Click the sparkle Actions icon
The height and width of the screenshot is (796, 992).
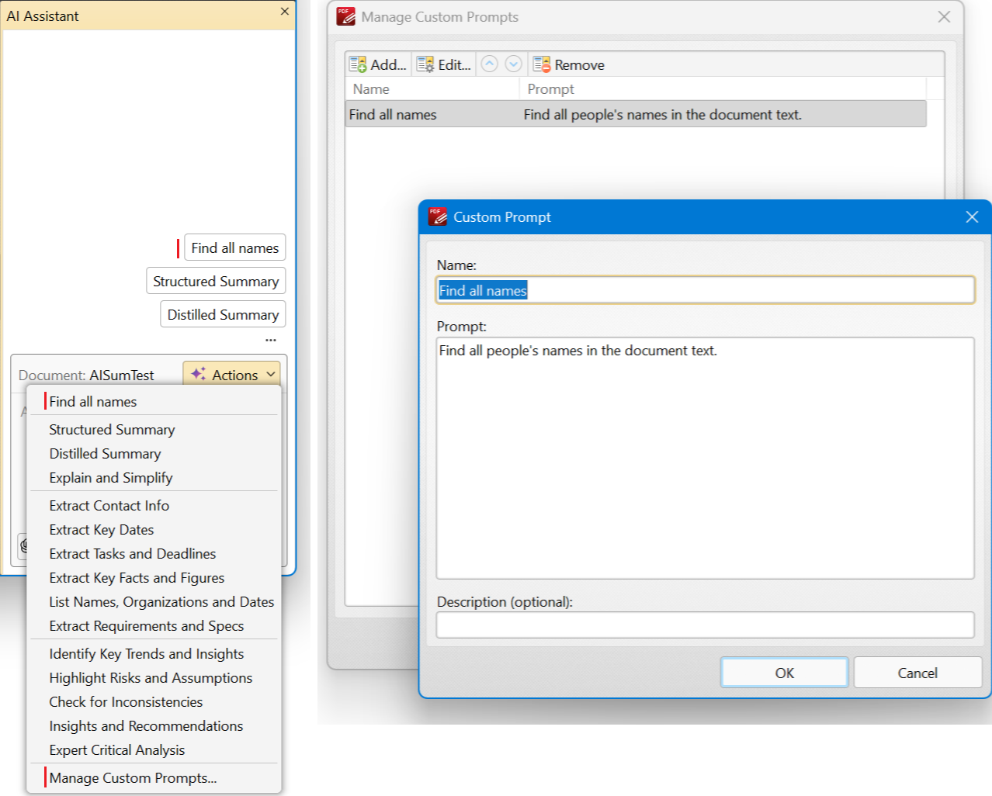199,374
